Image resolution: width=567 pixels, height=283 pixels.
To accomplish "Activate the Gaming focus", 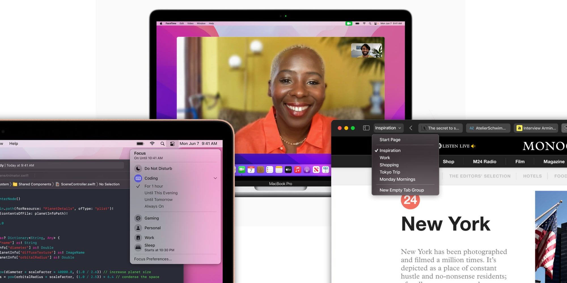I will (x=152, y=218).
